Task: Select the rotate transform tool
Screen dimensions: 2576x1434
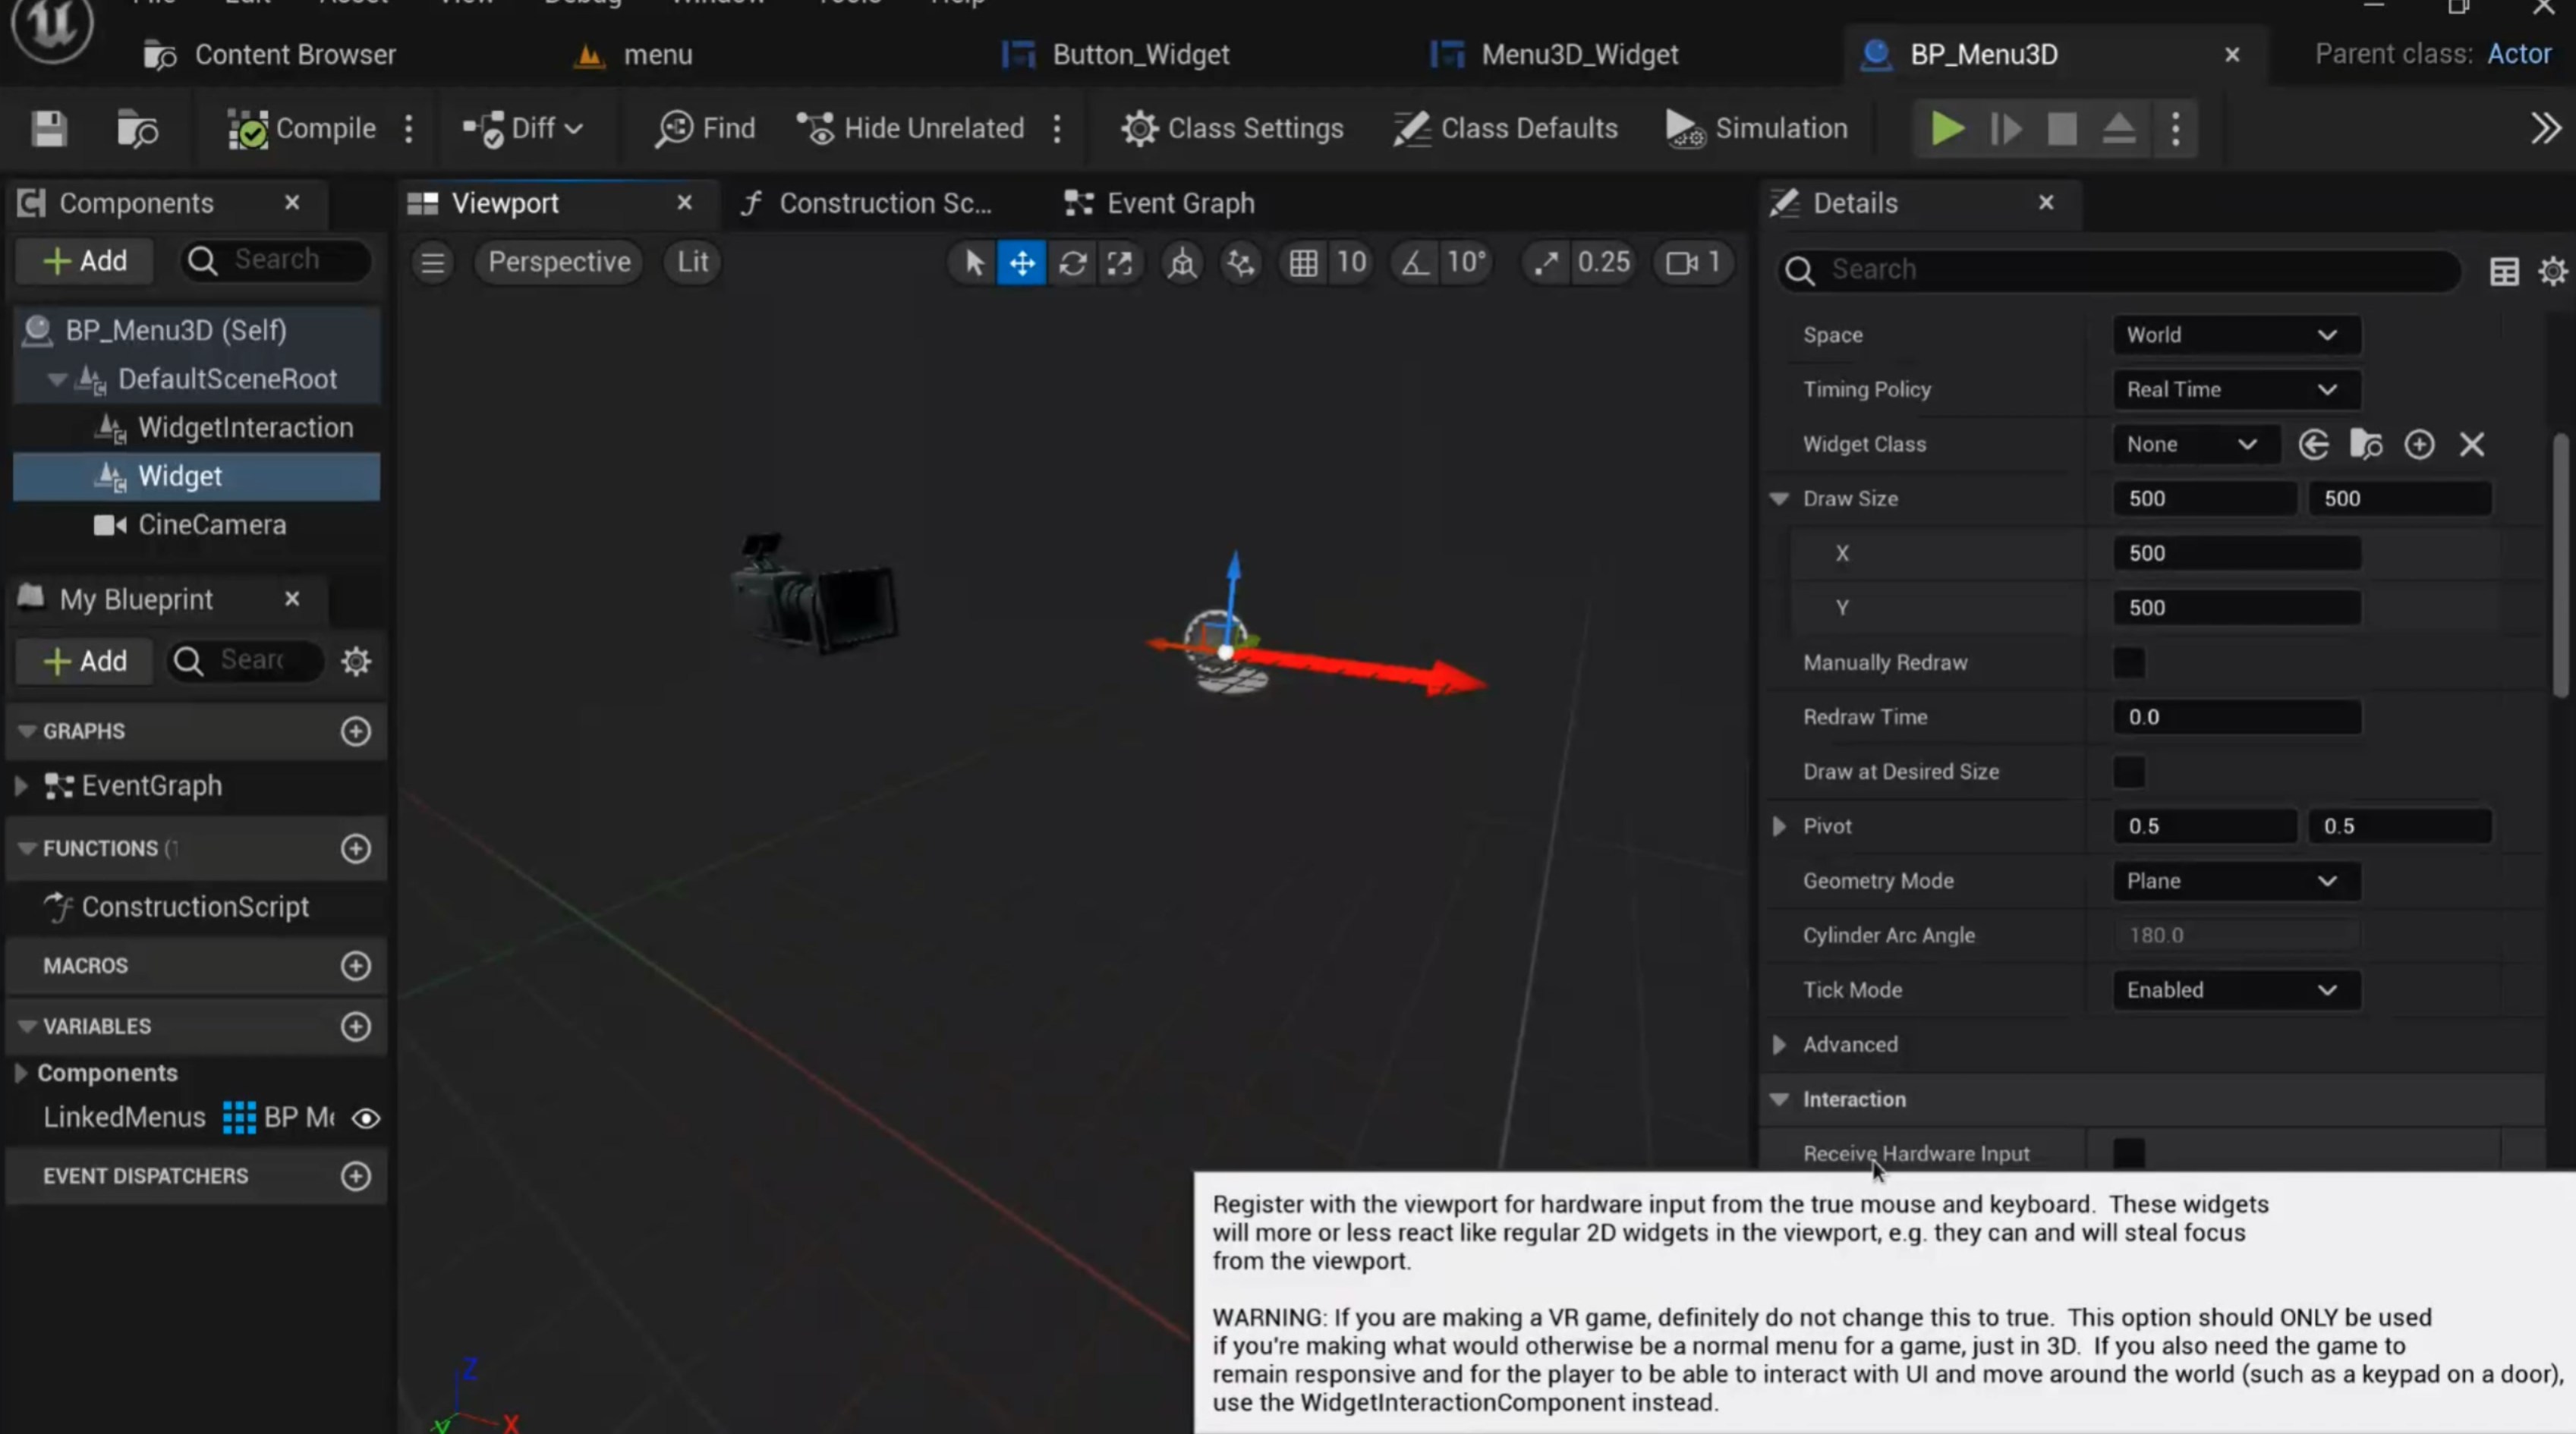Action: click(1072, 263)
